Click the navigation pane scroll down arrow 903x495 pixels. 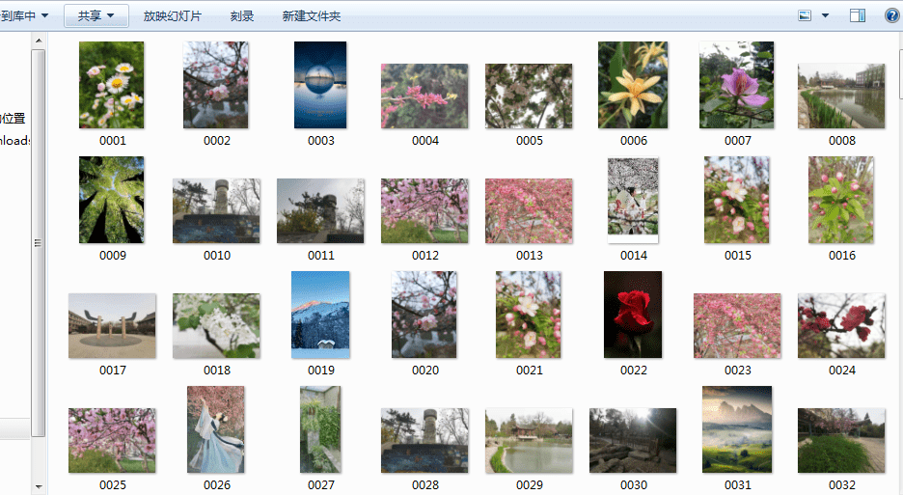tap(39, 487)
